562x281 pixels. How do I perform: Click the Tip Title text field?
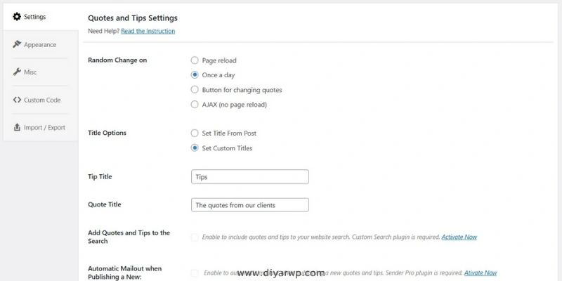pos(249,177)
